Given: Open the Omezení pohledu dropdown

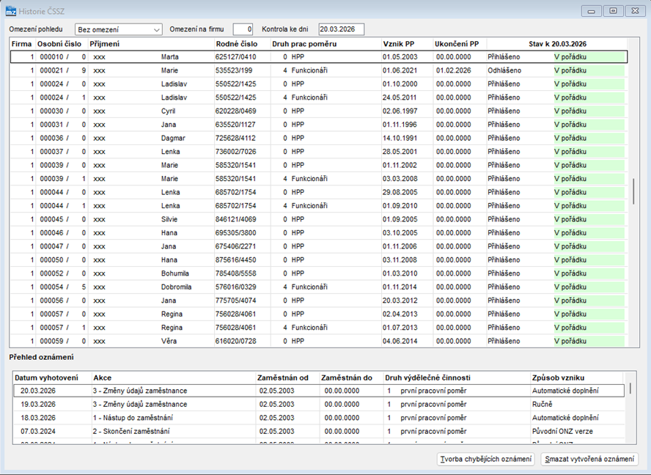Looking at the screenshot, I should click(x=118, y=29).
